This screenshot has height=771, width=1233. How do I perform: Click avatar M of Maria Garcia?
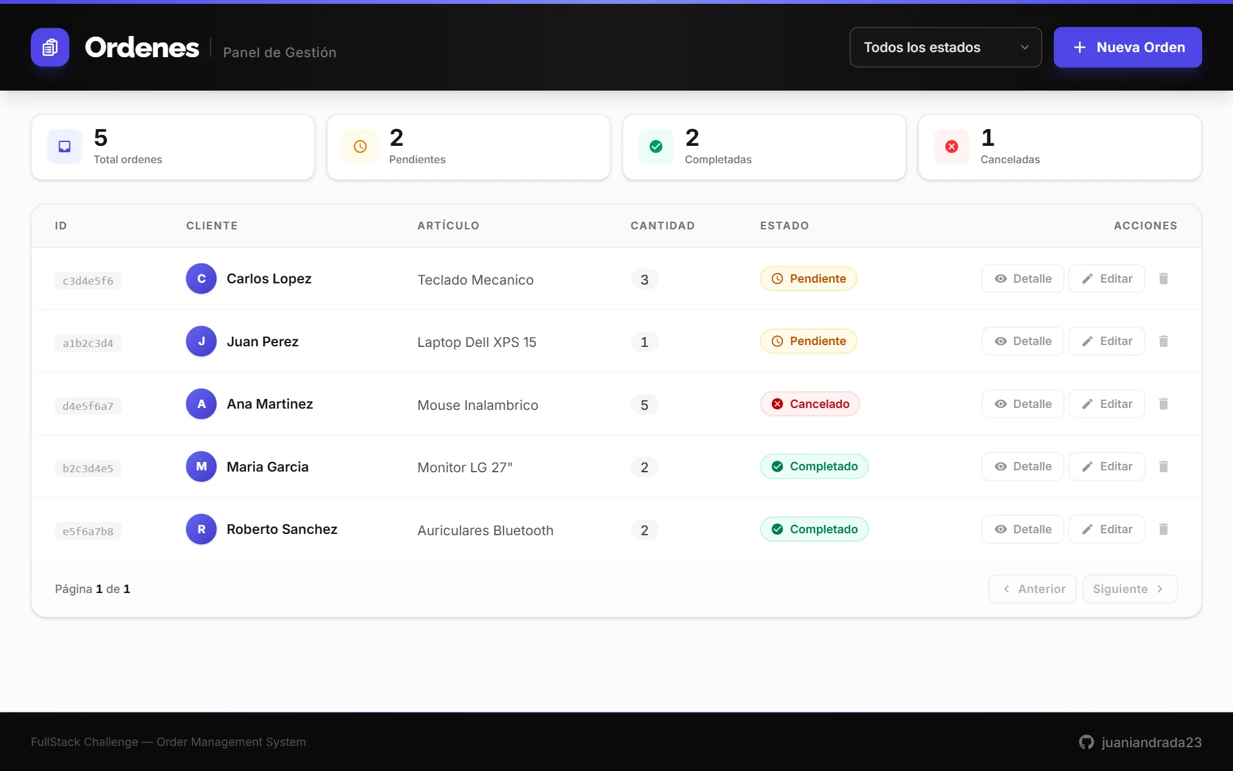pos(201,466)
